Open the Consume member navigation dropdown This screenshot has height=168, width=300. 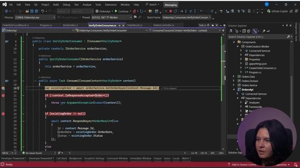pos(185,30)
